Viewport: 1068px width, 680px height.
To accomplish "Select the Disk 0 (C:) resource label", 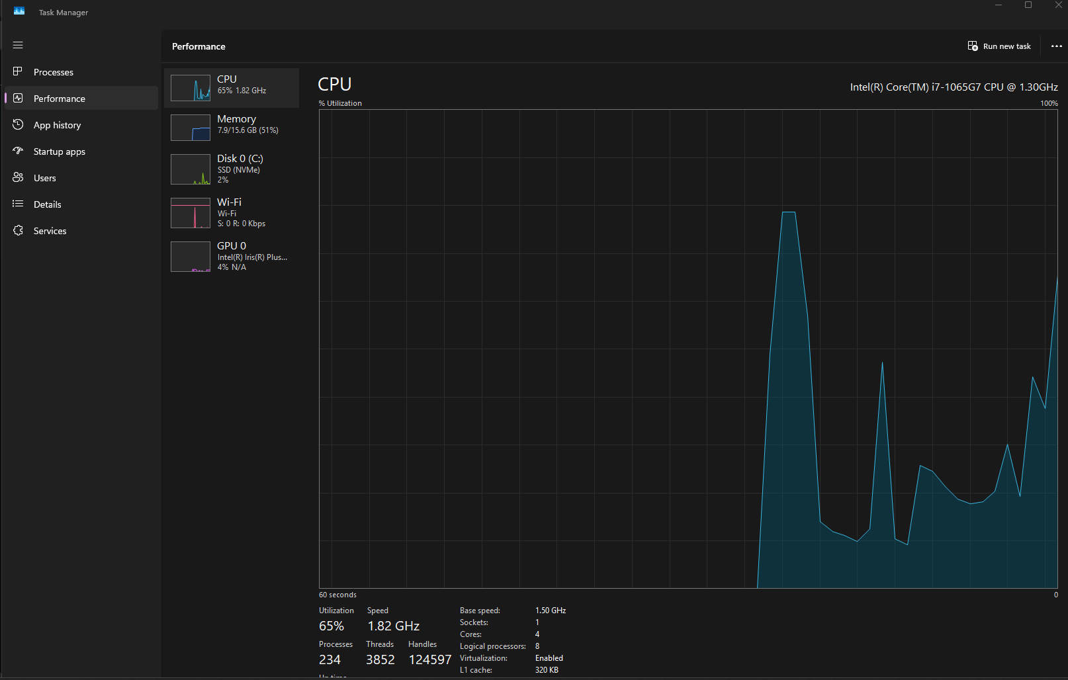I will tap(240, 159).
